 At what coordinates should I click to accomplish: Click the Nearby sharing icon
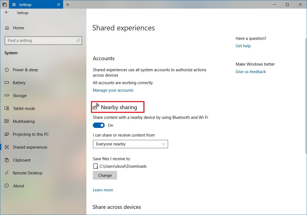click(x=96, y=107)
